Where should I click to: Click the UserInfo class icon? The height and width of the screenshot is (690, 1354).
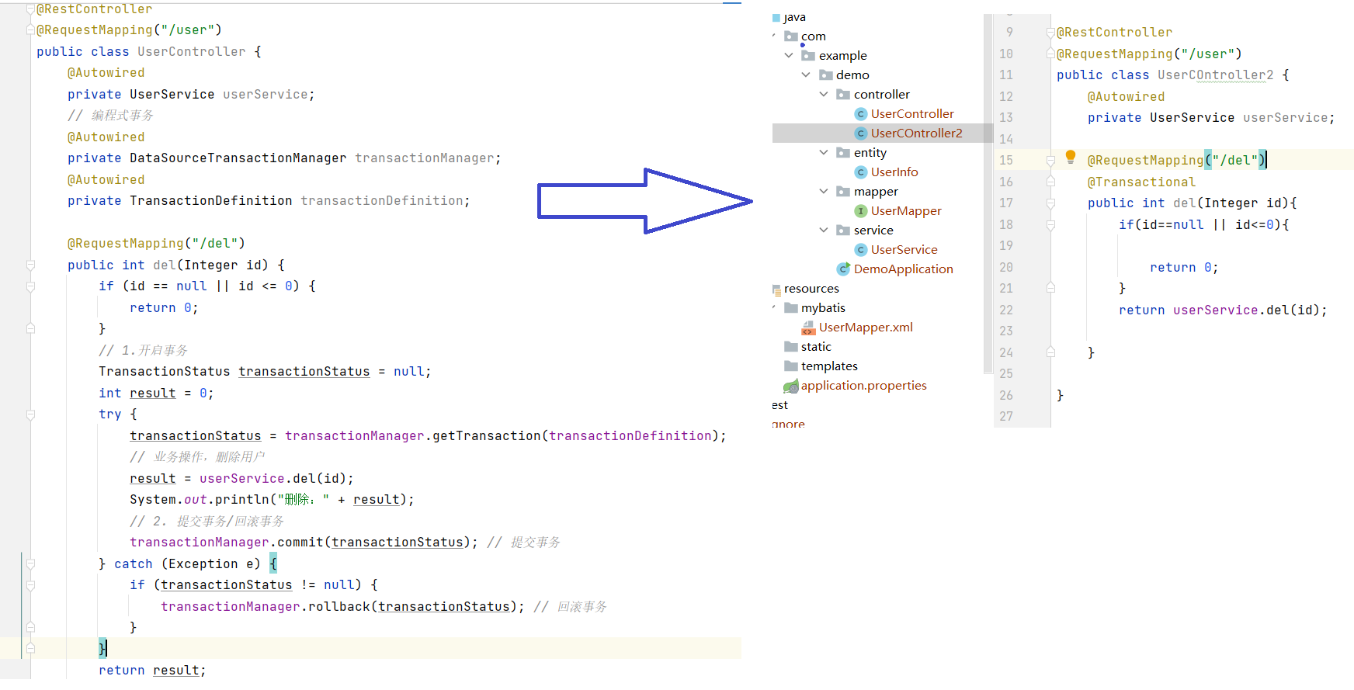pos(861,172)
